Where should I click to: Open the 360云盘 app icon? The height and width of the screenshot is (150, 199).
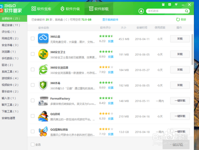pyautogui.click(x=43, y=39)
